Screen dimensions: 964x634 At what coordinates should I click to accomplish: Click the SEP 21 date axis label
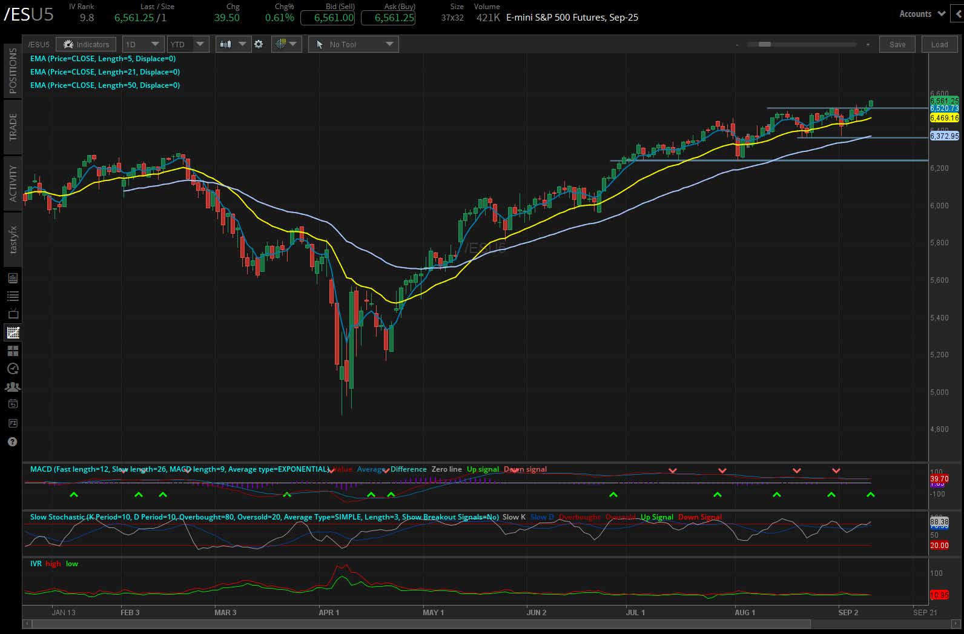925,612
